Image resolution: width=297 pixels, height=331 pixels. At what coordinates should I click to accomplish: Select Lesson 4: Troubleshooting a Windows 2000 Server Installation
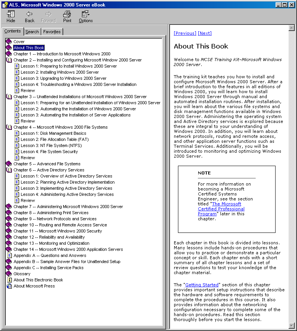coord(78,84)
